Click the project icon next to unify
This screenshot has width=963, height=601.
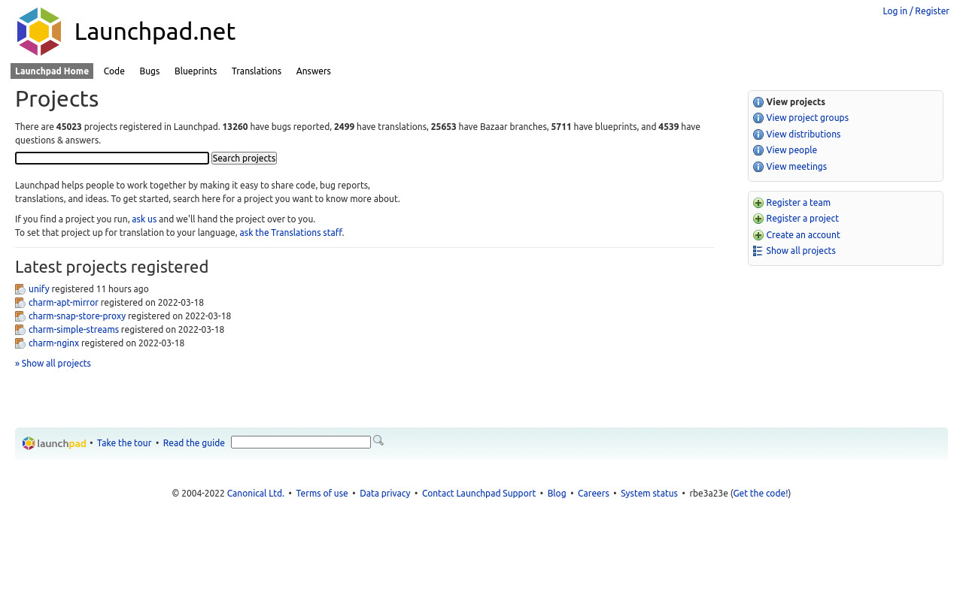pos(20,289)
